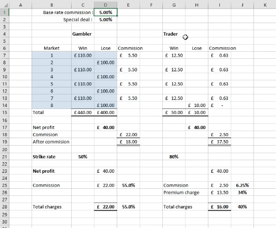Click Market 8 lose cell £100.00
276x228 pixels.
pos(105,105)
